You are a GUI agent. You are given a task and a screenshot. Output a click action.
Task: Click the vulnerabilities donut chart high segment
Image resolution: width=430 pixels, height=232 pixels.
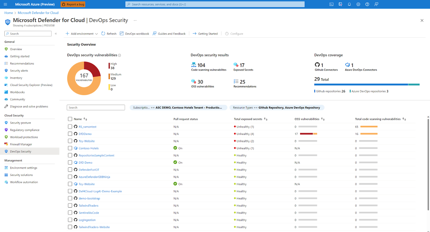tap(93, 69)
